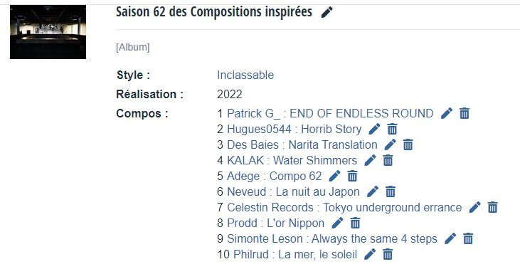Delete the Compo 62 track
520x274 pixels.
(352, 176)
